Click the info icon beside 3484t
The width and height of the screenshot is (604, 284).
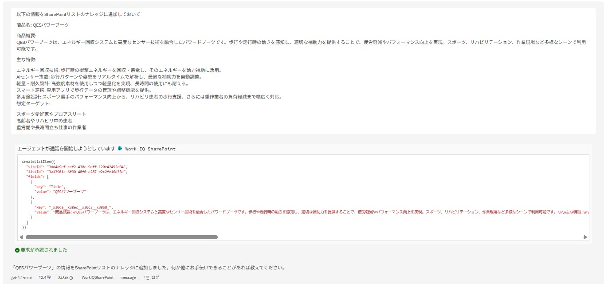click(71, 278)
